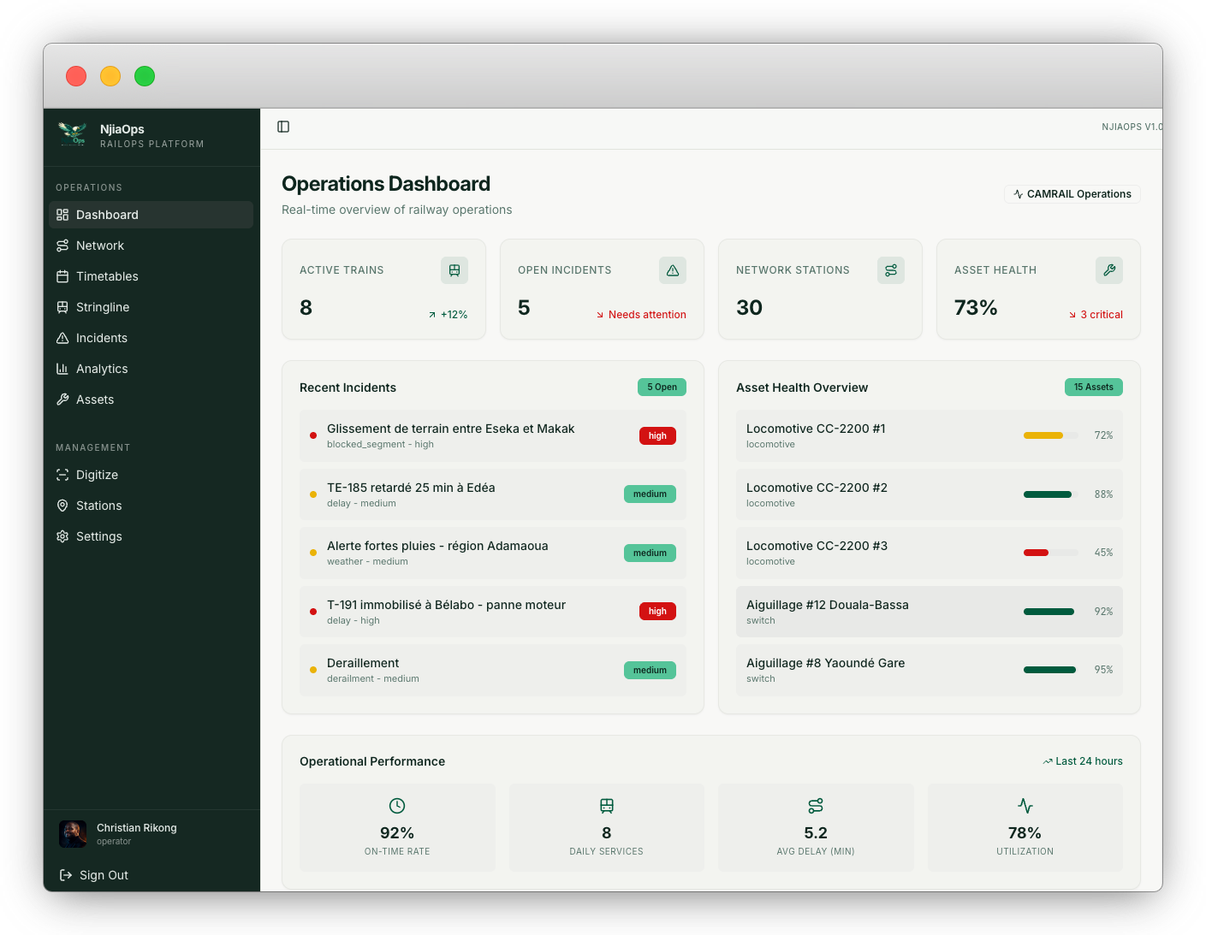Click the Utilization activity pulse icon

click(x=1025, y=806)
